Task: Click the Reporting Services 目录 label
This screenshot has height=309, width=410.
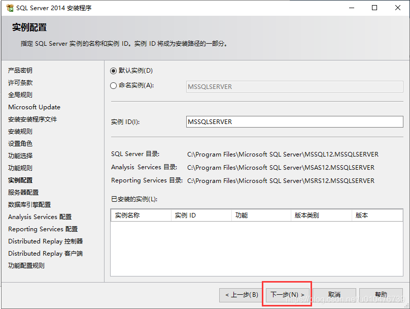Action: [x=147, y=180]
